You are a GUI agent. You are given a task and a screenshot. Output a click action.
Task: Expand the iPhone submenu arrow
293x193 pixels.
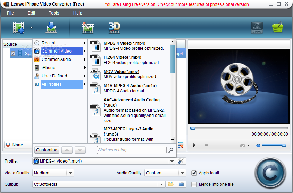pos(85,68)
